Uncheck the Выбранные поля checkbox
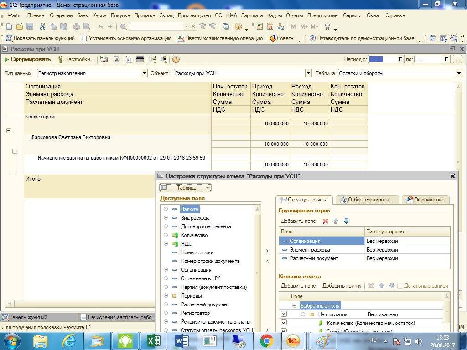The image size is (467, 350). [284, 306]
